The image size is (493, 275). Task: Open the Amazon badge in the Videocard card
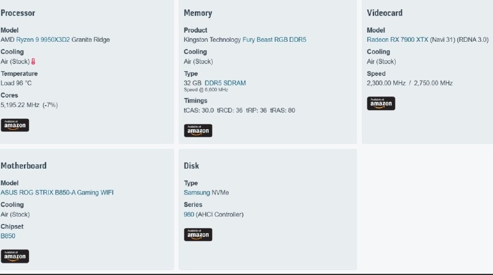tap(381, 103)
